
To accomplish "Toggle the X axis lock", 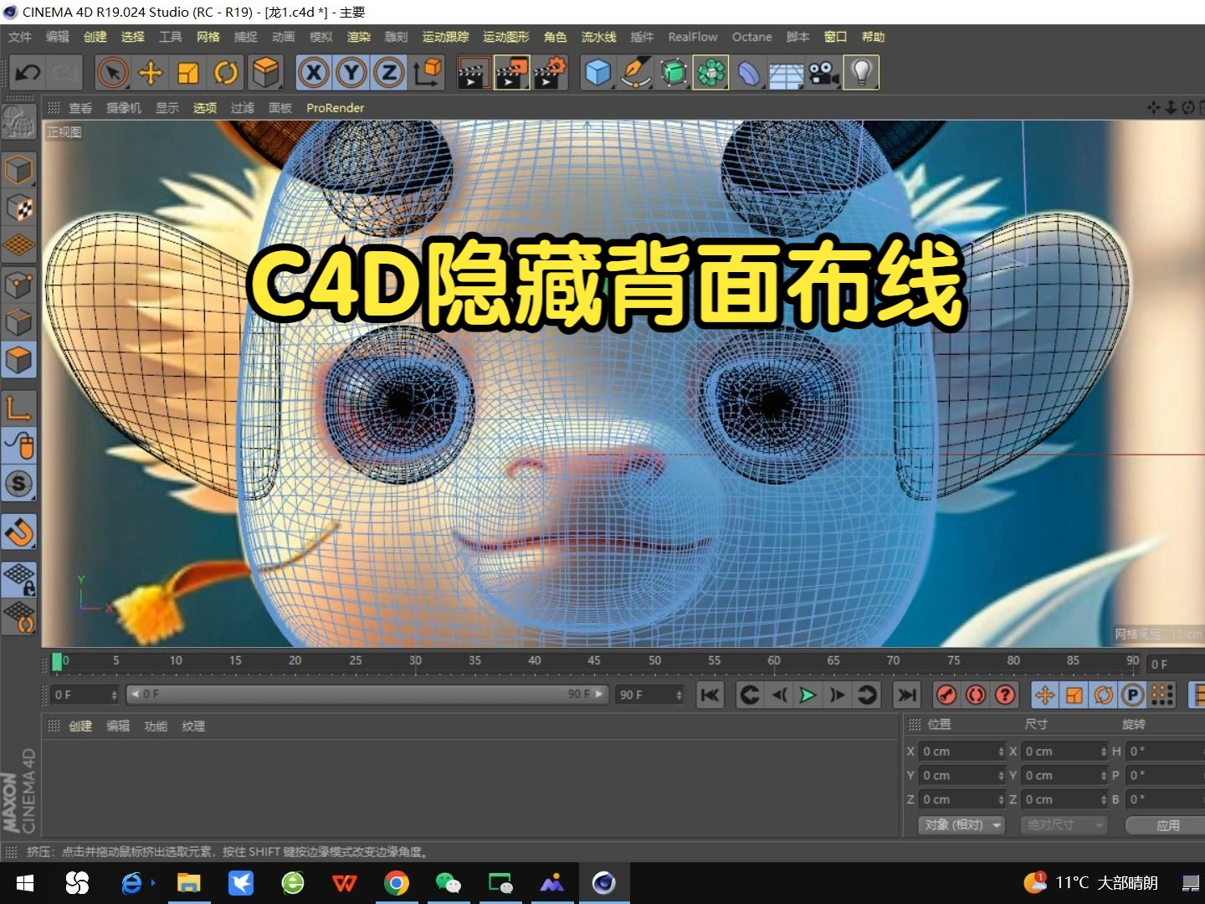I will (314, 73).
